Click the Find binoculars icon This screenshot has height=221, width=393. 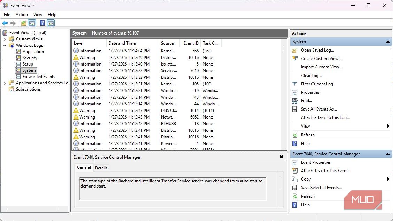coord(295,101)
